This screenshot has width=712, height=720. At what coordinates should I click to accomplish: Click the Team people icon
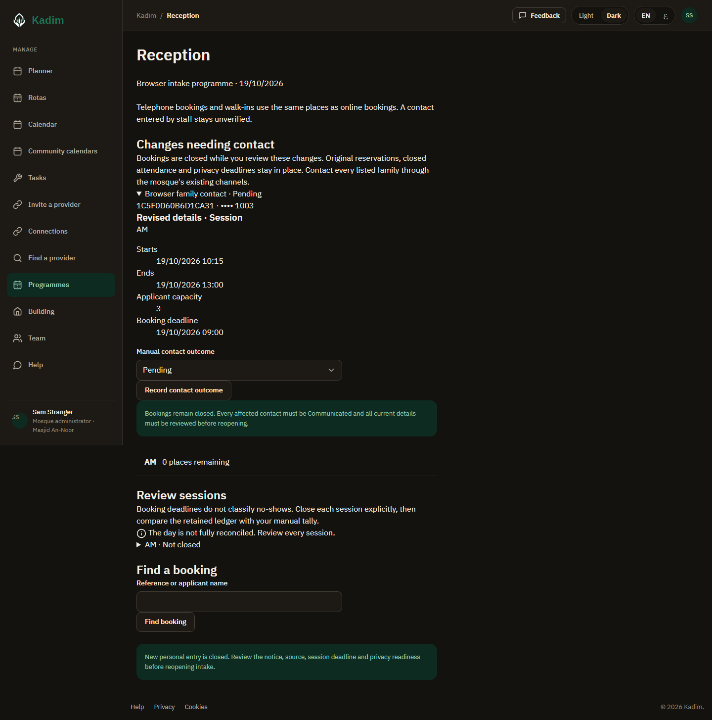[18, 338]
